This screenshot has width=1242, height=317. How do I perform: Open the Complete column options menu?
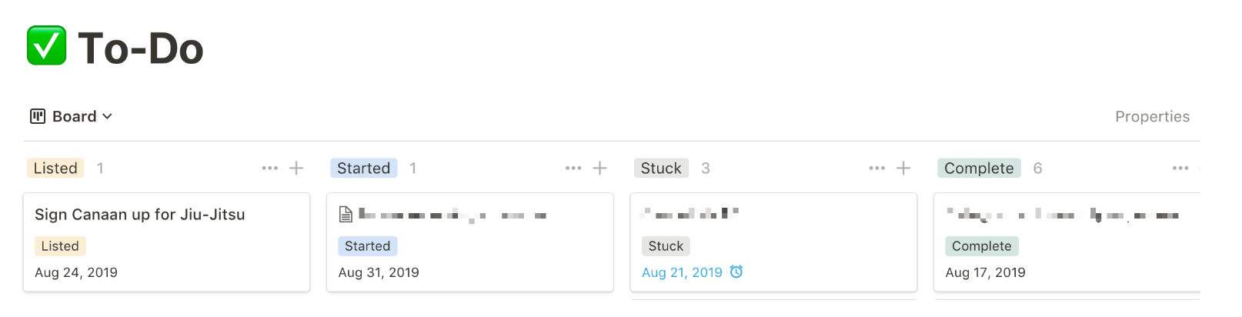[x=1180, y=168]
